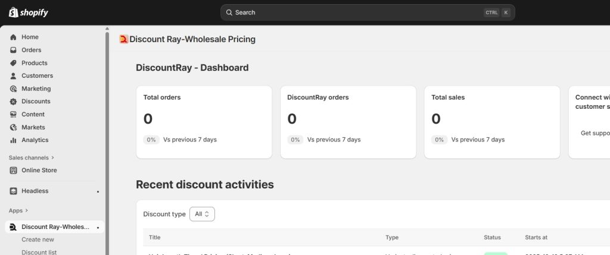Click the Online Store storefront icon
The width and height of the screenshot is (610, 255).
(x=14, y=171)
